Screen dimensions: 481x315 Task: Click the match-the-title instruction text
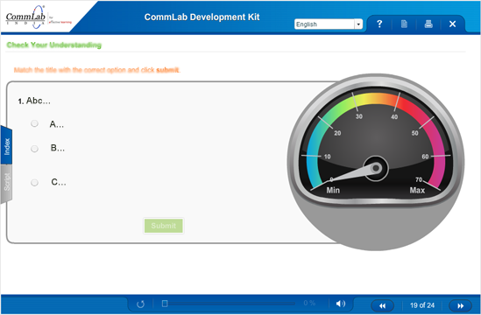97,70
